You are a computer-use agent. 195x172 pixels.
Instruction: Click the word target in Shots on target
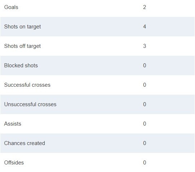34,27
